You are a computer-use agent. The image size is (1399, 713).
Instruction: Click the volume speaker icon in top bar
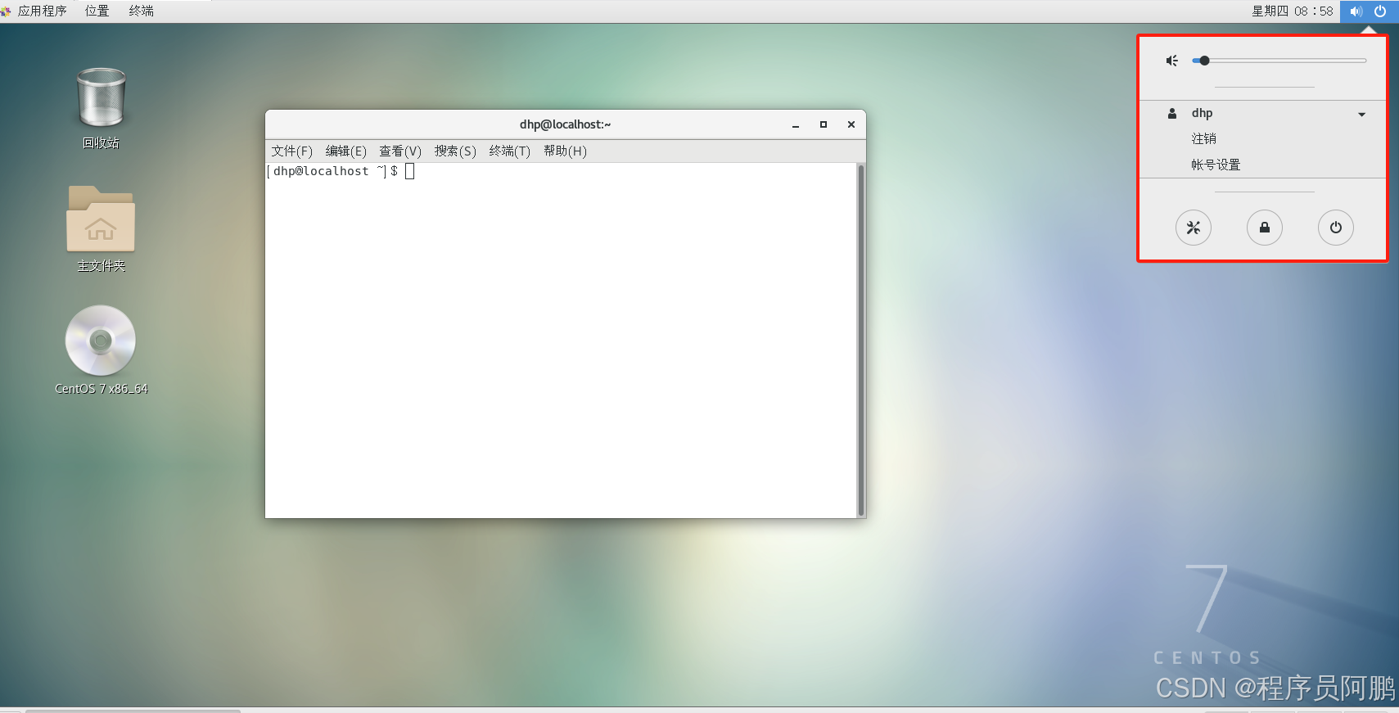pos(1356,11)
